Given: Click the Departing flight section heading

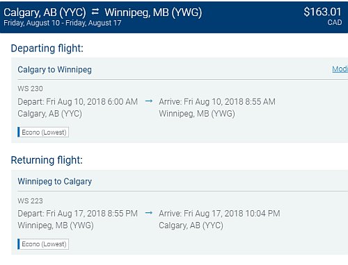Looking at the screenshot, I should (x=47, y=49).
